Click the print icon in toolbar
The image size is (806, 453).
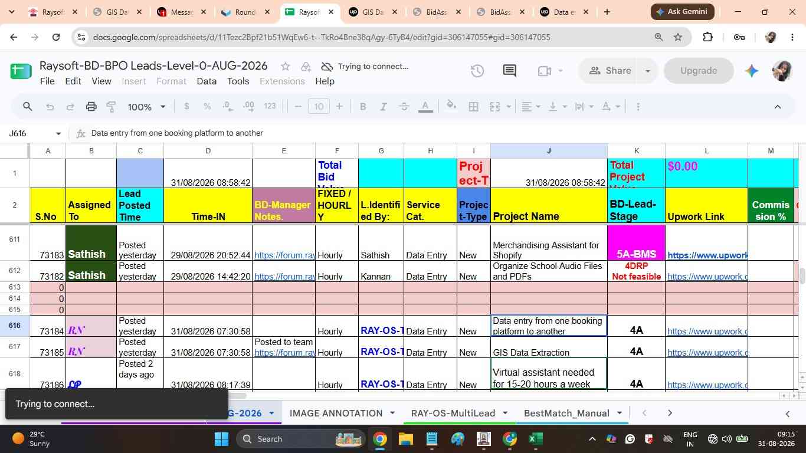[91, 107]
